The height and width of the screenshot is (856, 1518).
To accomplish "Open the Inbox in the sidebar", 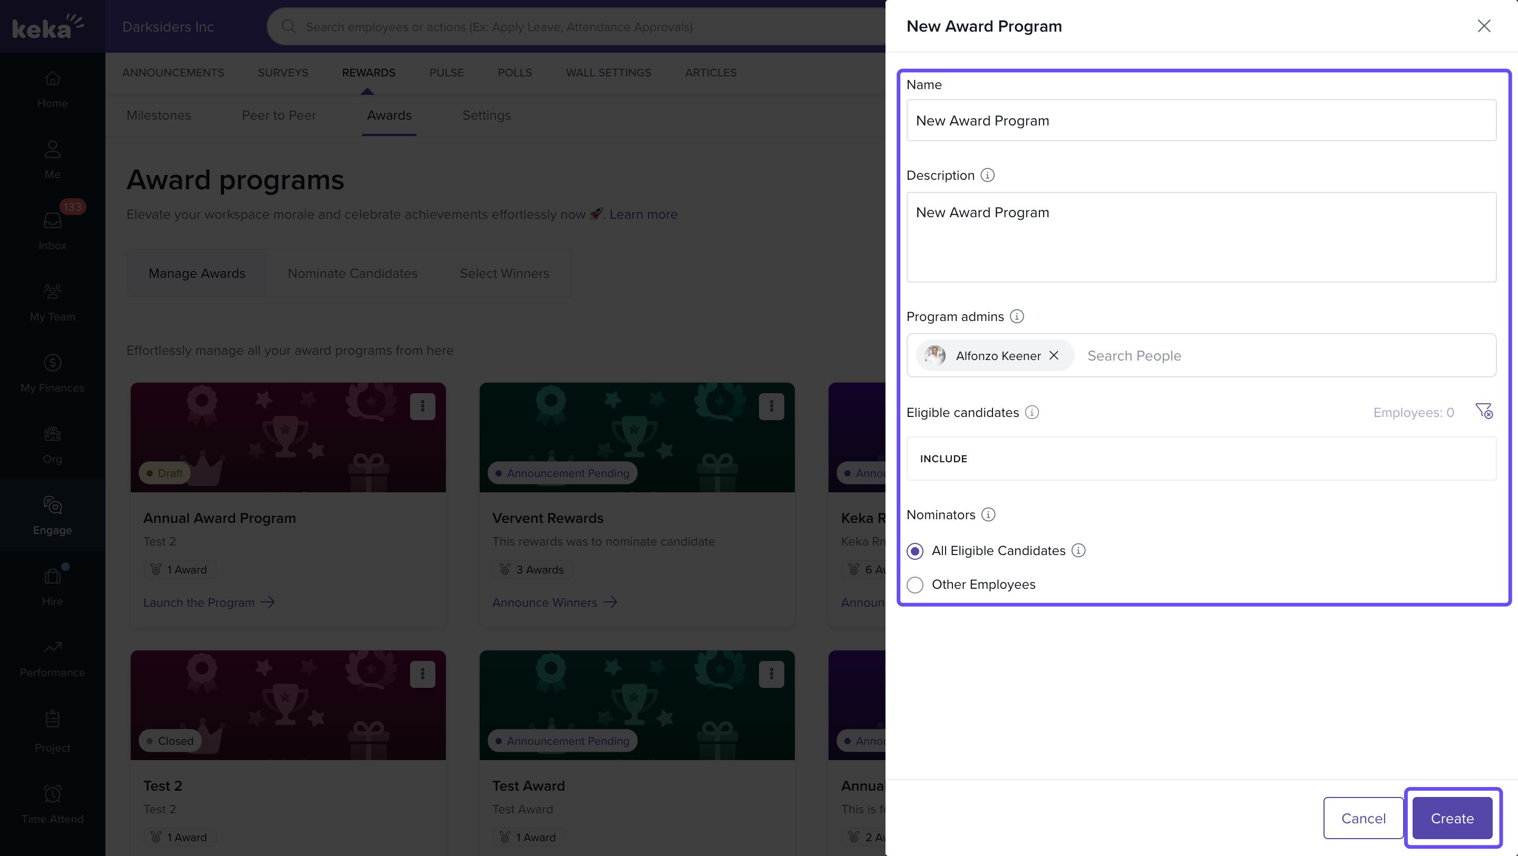I will pos(53,230).
